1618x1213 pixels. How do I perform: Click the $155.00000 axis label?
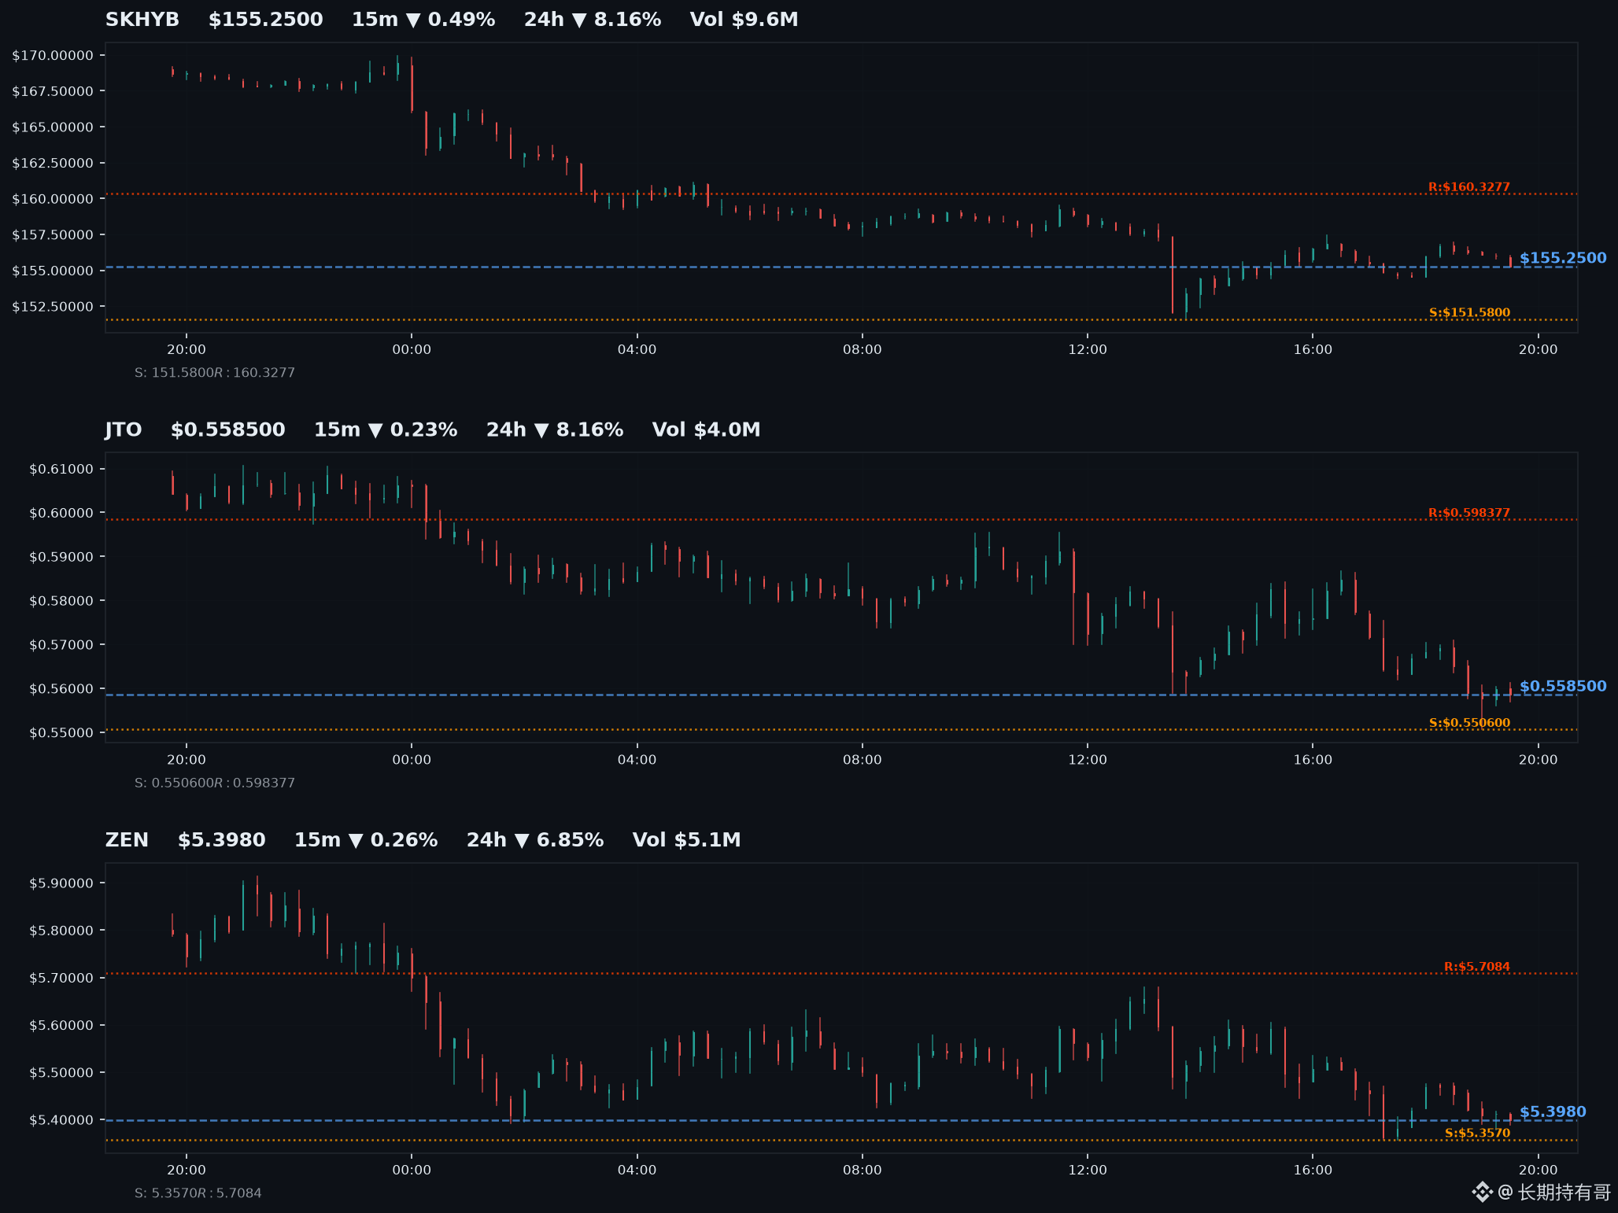(53, 271)
